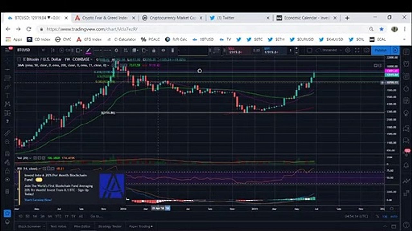Expand the bookmarks overflow arrow
Screen dimensions: 412x231
[404, 39]
